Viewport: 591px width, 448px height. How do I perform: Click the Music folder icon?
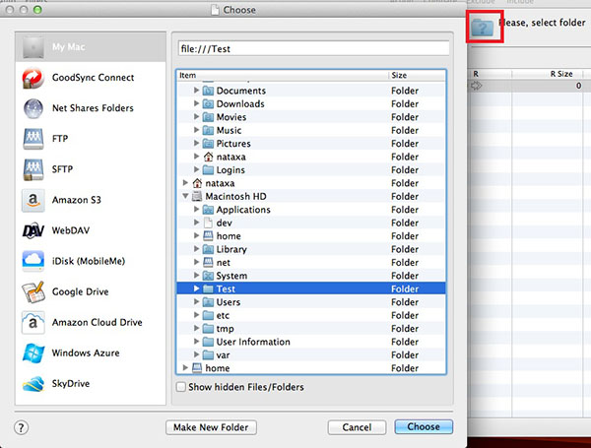[x=208, y=130]
